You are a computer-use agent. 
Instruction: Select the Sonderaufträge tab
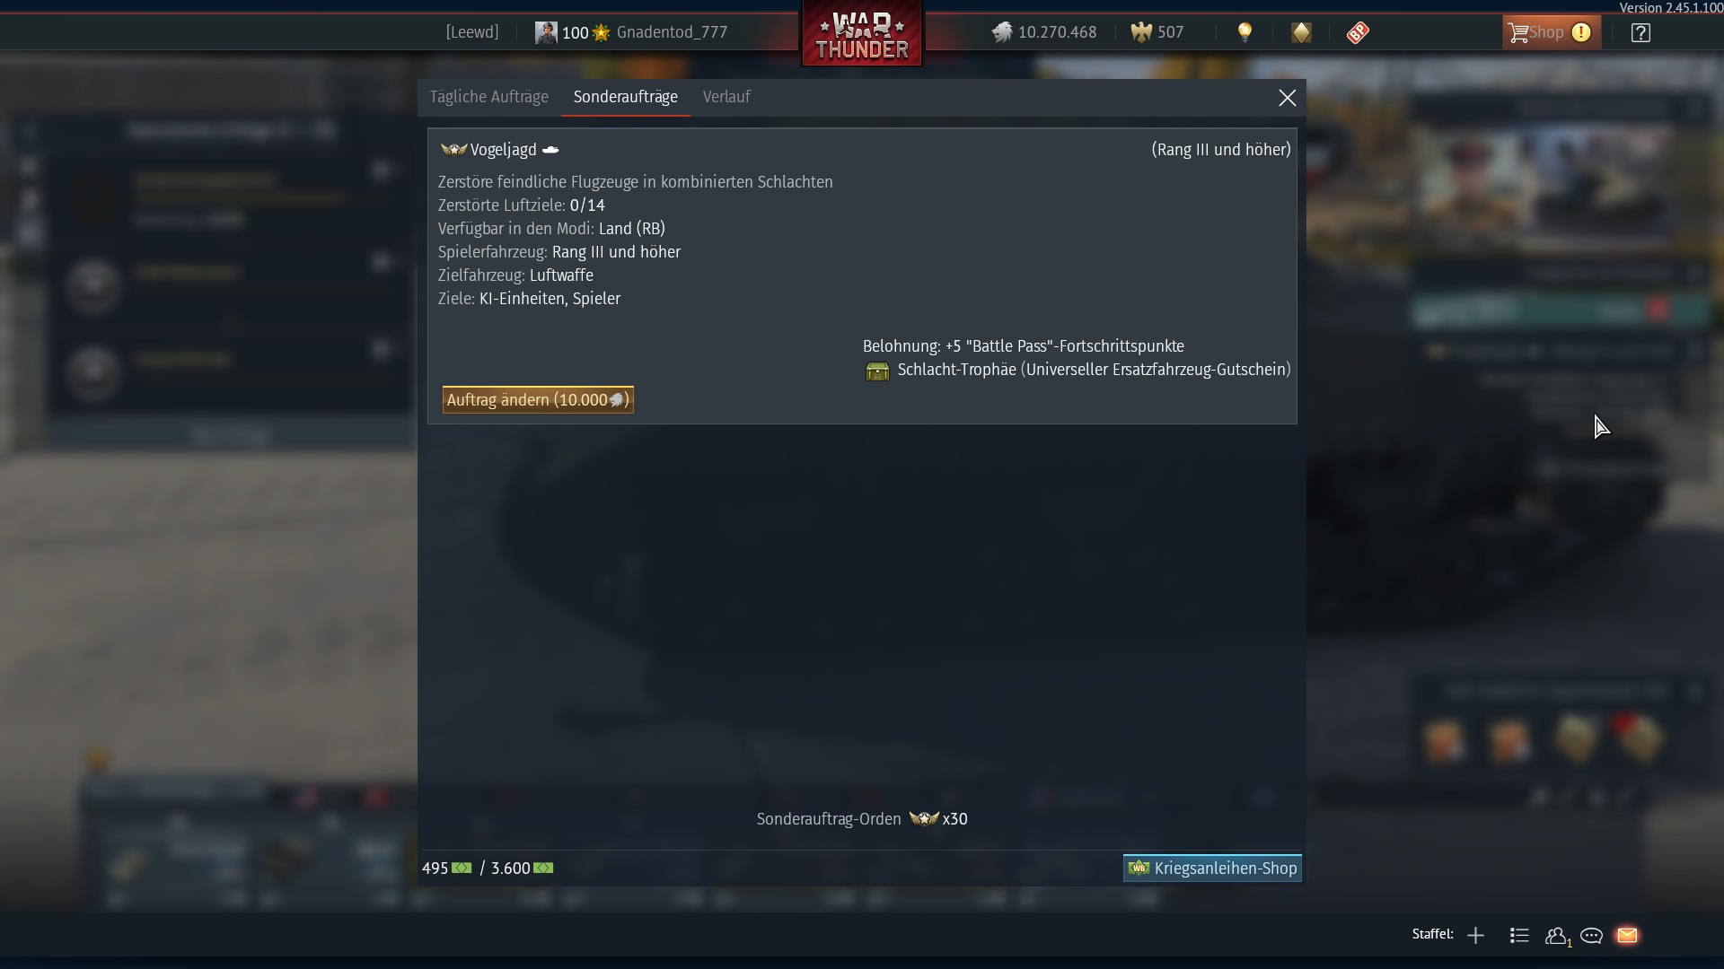pyautogui.click(x=626, y=97)
